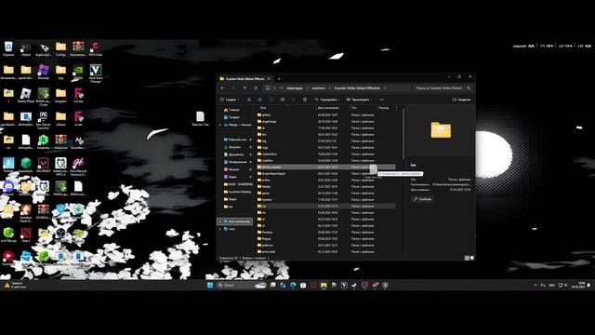
Task: Click the file list vertical scrollbar
Action: point(403,133)
